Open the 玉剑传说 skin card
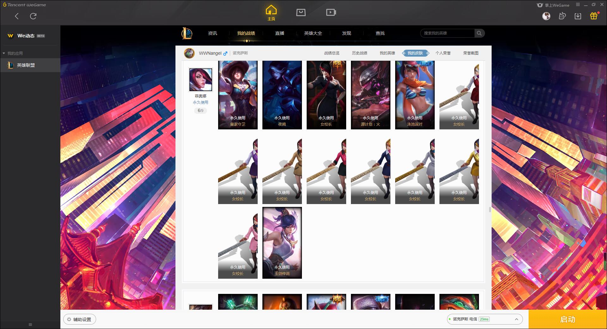Image resolution: width=607 pixels, height=329 pixels. [282, 243]
